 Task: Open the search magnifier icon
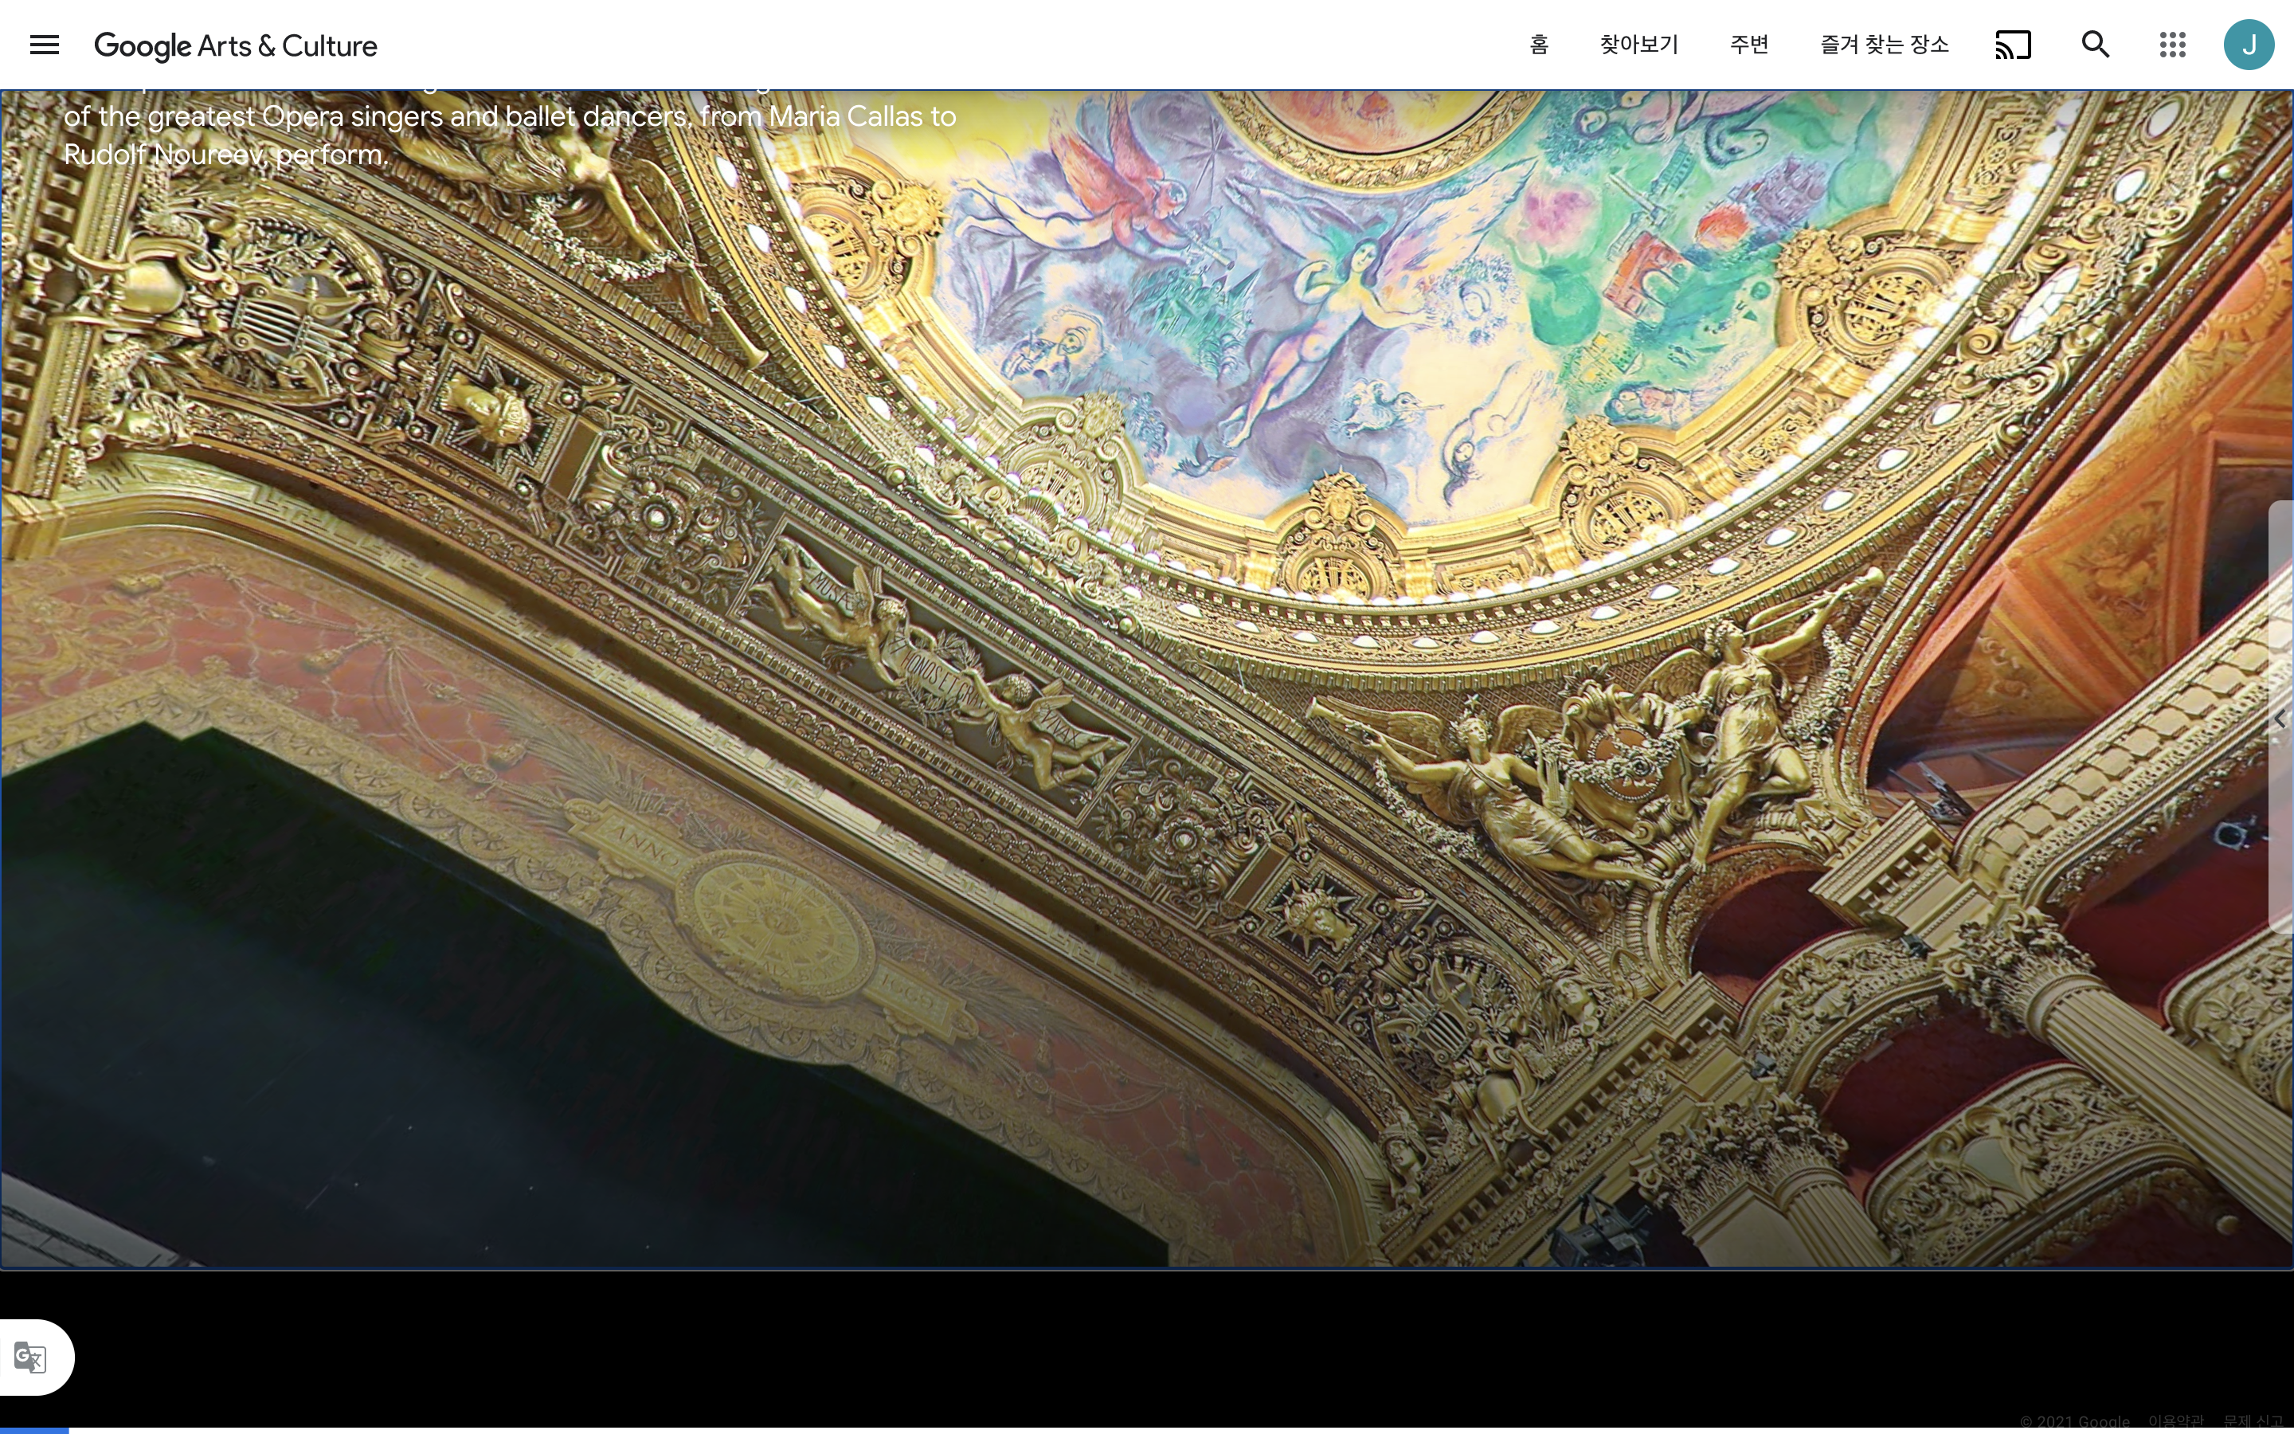coord(2095,45)
